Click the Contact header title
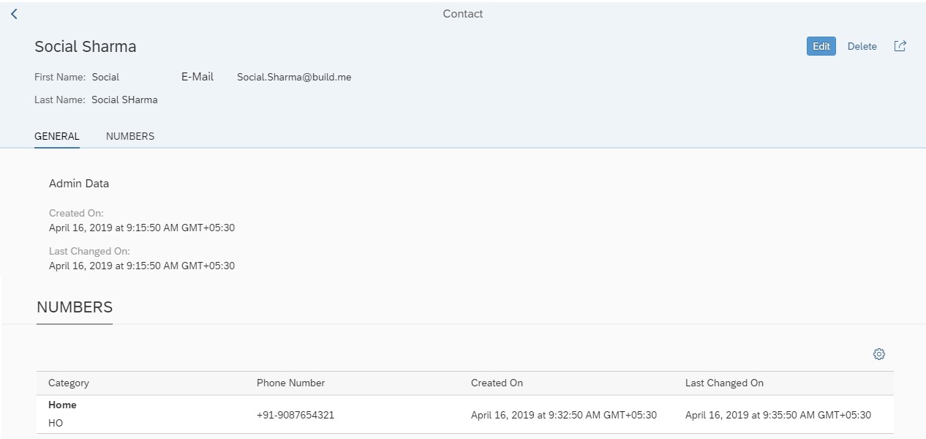Viewport: 926px width, 439px height. (463, 14)
